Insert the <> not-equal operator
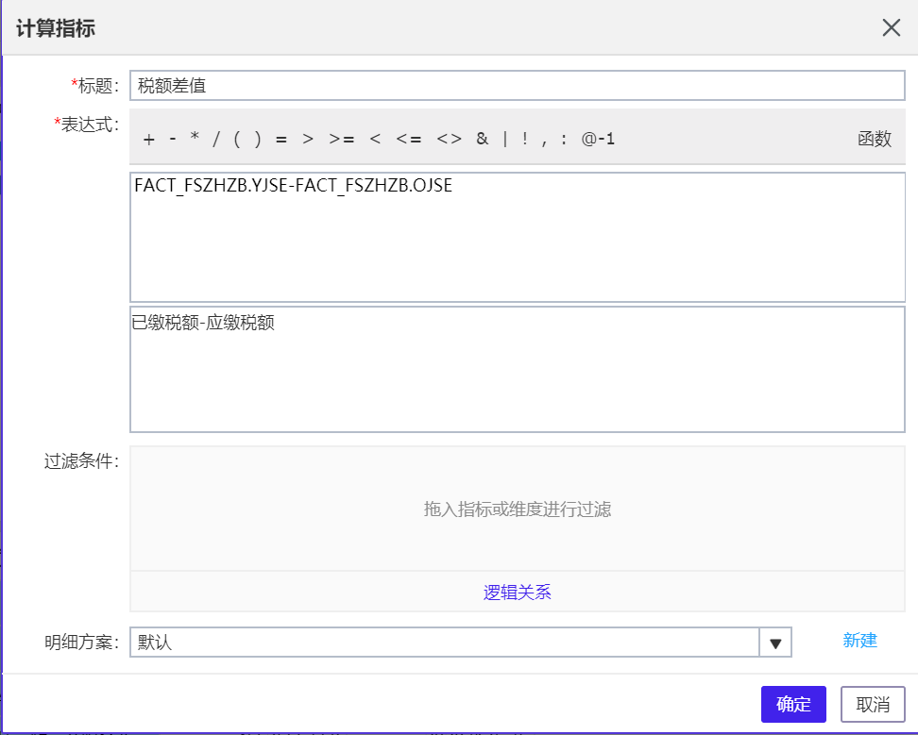Image resolution: width=918 pixels, height=735 pixels. (449, 139)
